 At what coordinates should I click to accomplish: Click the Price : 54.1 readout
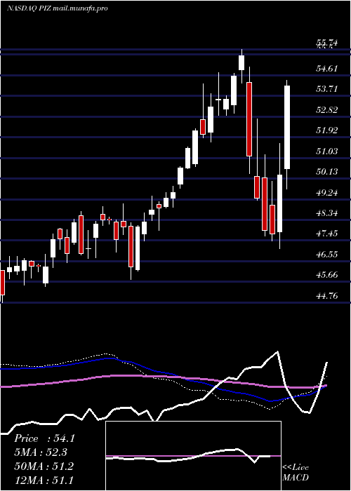pos(44,438)
